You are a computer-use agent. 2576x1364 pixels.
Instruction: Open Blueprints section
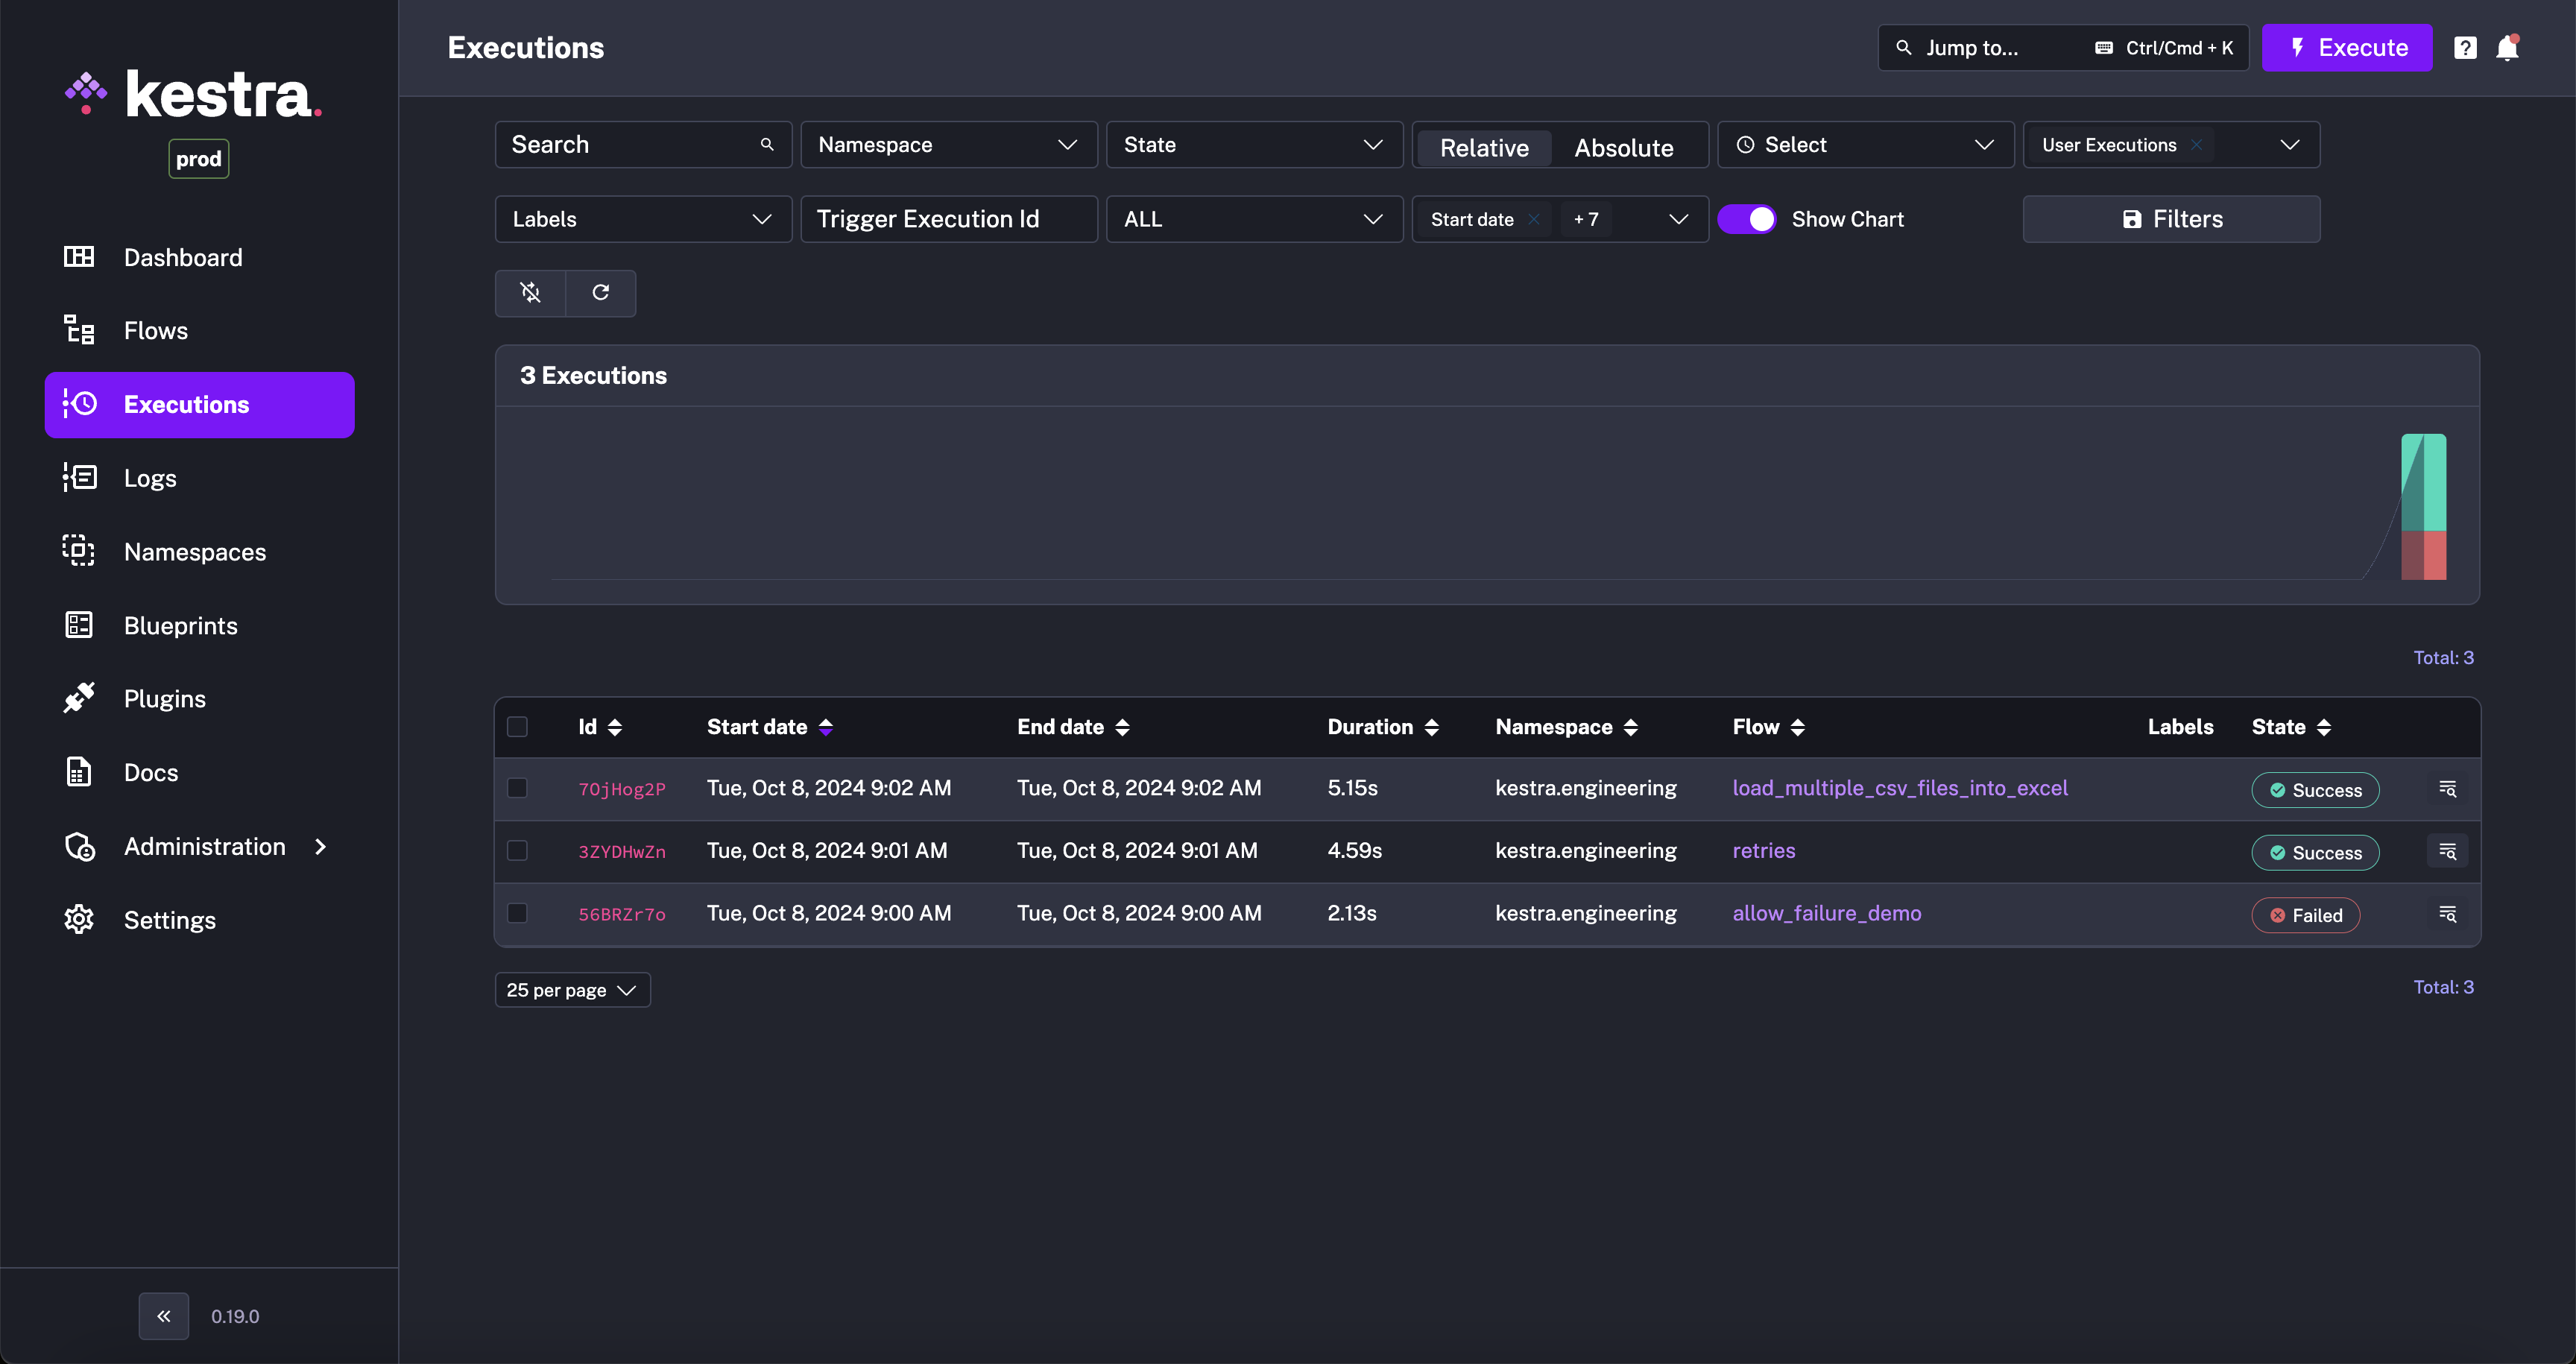pyautogui.click(x=180, y=625)
